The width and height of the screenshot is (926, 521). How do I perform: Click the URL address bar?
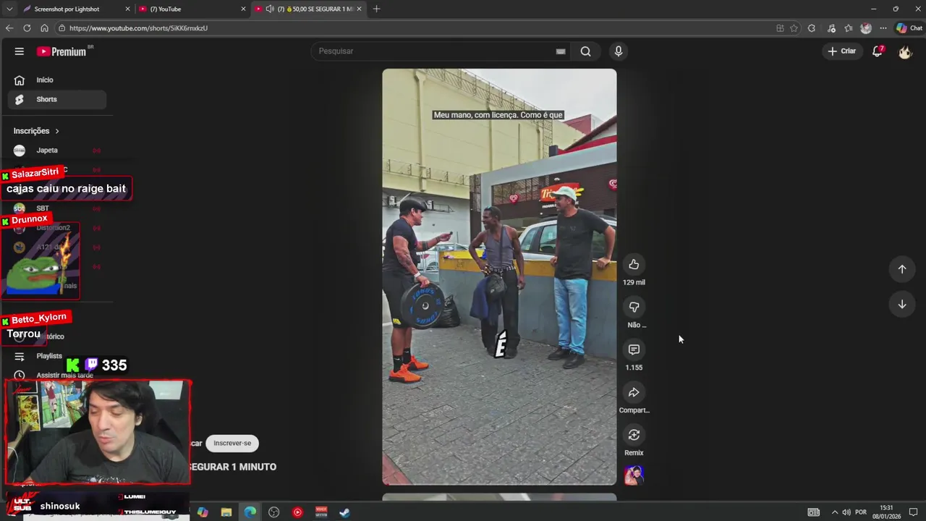(x=412, y=28)
